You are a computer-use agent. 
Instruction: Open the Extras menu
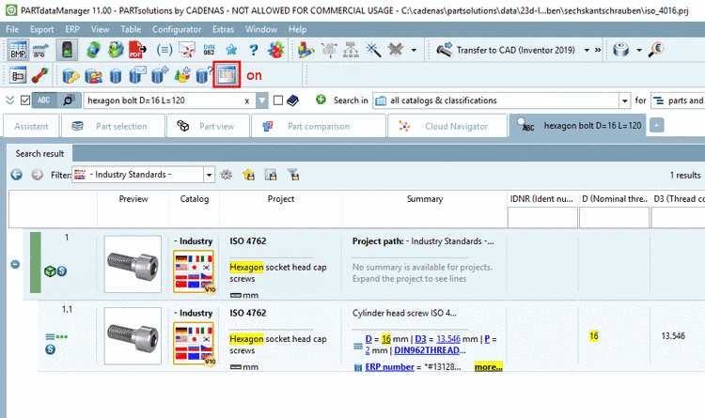(223, 29)
